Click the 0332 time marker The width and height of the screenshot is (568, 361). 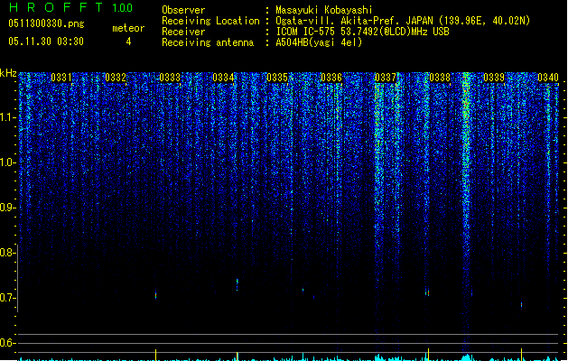tap(116, 78)
